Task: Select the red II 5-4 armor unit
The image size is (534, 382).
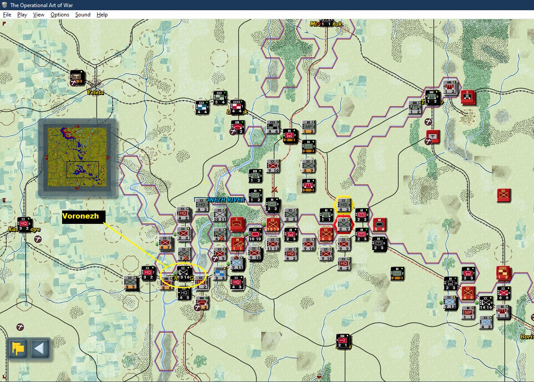Action: 379,225
